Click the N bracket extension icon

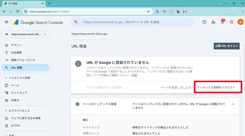[185, 11]
